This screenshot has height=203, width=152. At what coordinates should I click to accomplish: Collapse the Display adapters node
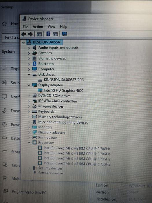pos(29,85)
